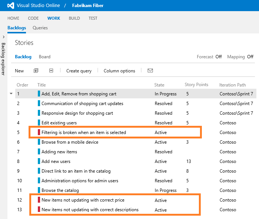
Task: Select 'Direct link to an item in the catalog'
Action: click(x=136, y=171)
